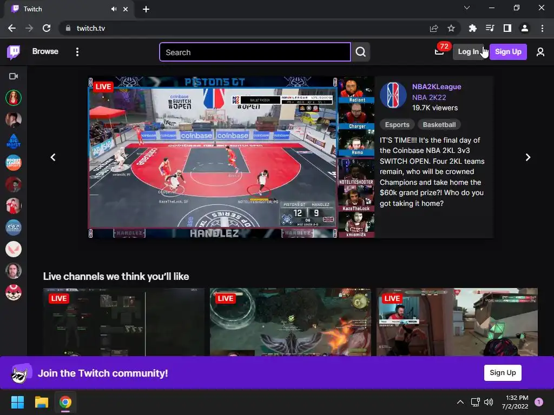This screenshot has height=415, width=554.
Task: Go to the previous featured stream
Action: pos(53,157)
